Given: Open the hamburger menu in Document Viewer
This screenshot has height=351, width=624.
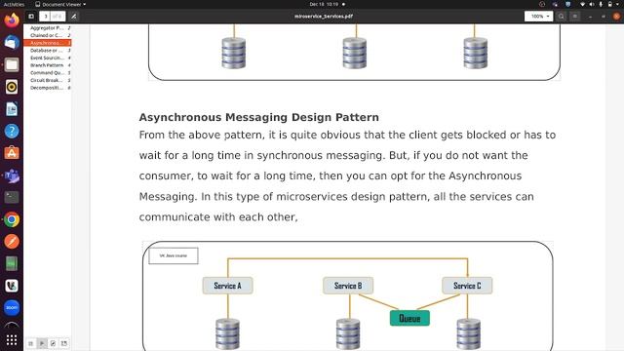Looking at the screenshot, I should (x=574, y=17).
